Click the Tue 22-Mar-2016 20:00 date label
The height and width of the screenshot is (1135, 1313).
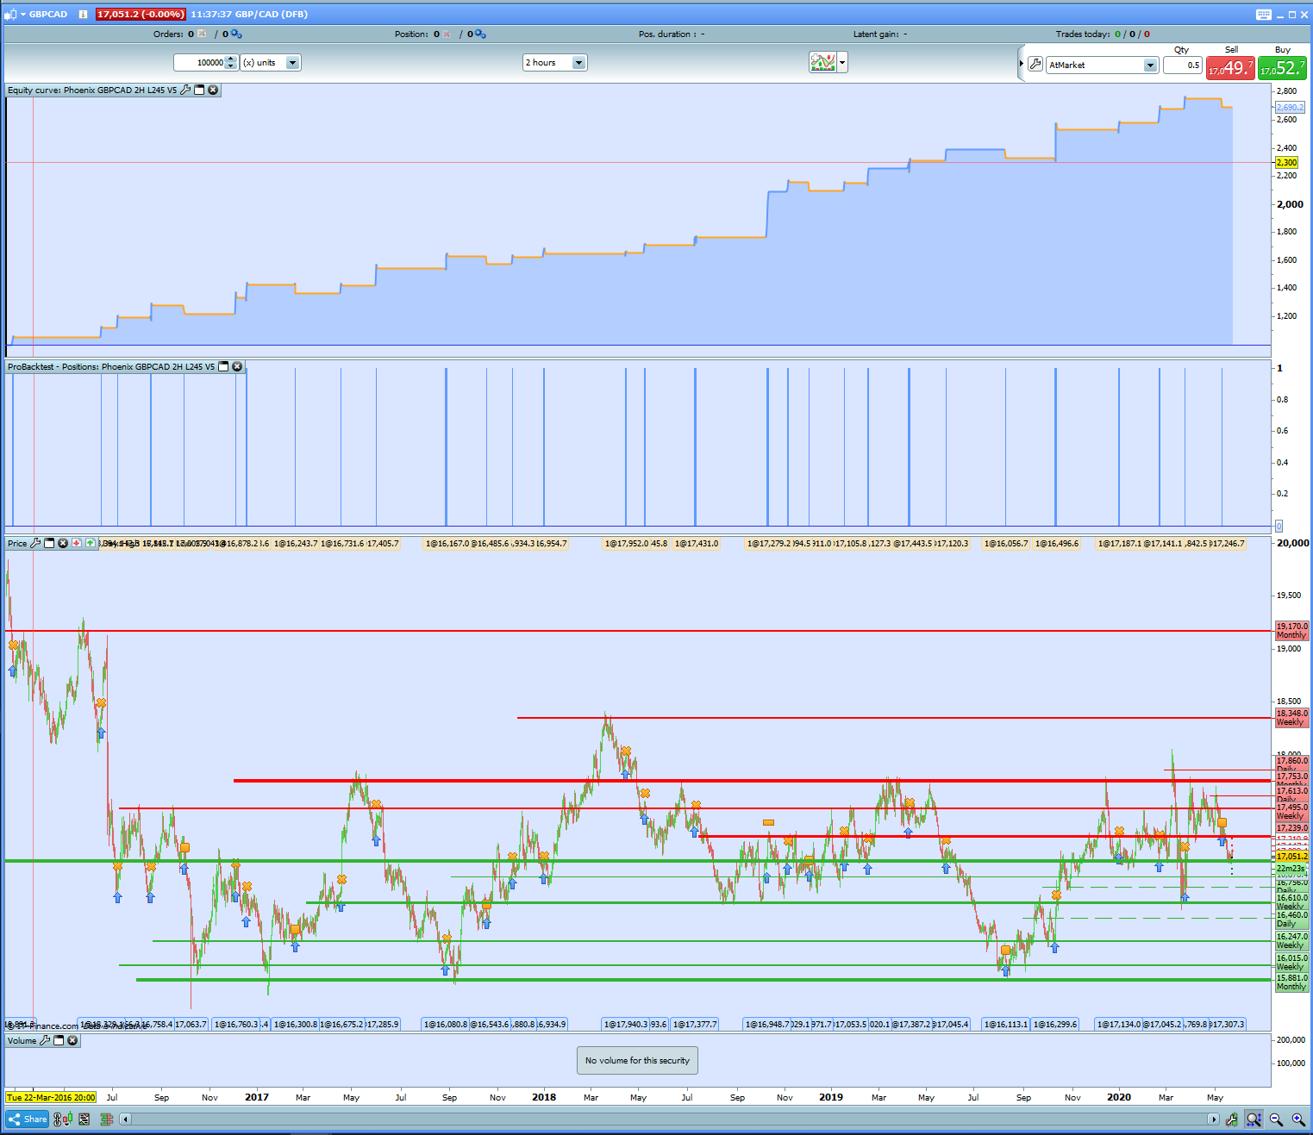[x=51, y=1098]
